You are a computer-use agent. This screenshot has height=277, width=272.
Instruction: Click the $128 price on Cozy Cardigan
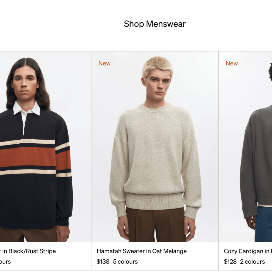230,262
